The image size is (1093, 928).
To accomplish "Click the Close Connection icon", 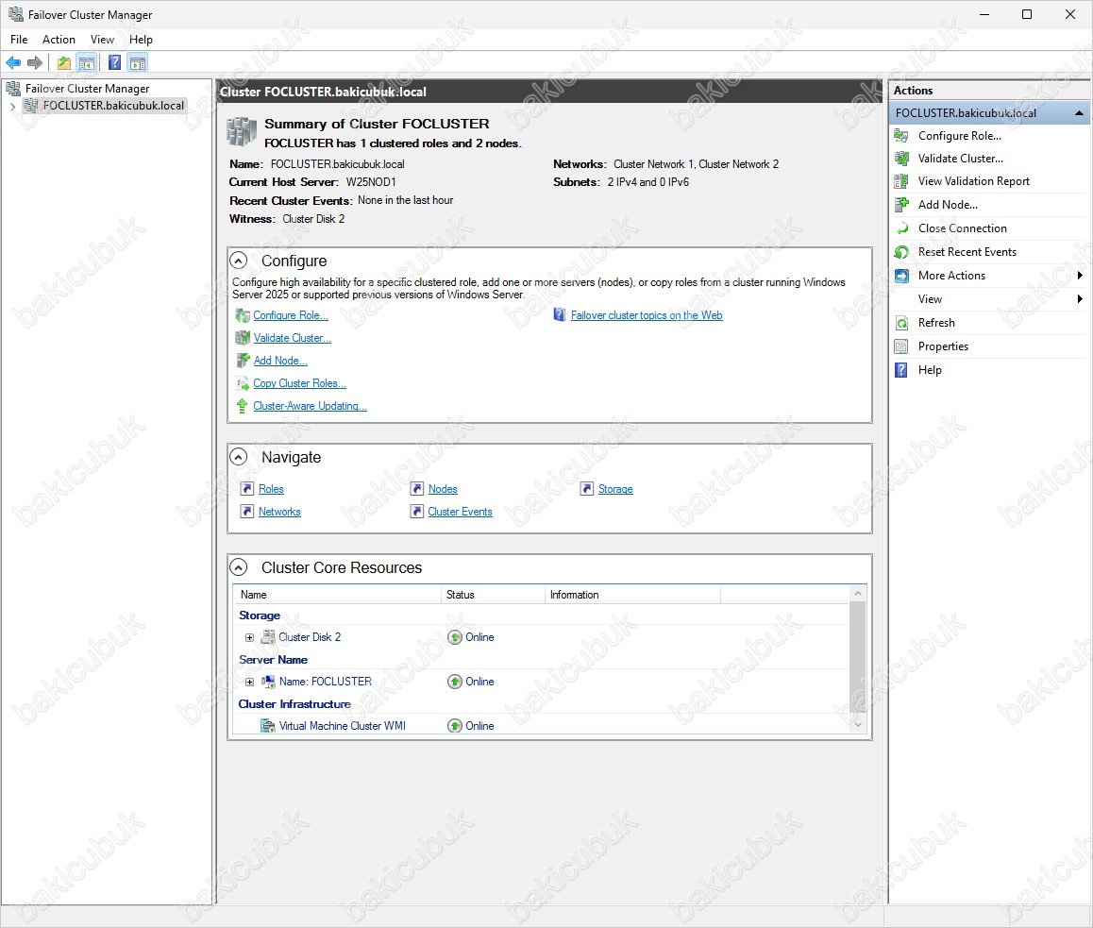I will (901, 228).
